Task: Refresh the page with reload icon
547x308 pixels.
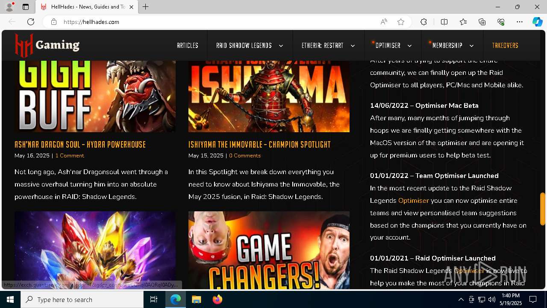Action: pos(31,22)
